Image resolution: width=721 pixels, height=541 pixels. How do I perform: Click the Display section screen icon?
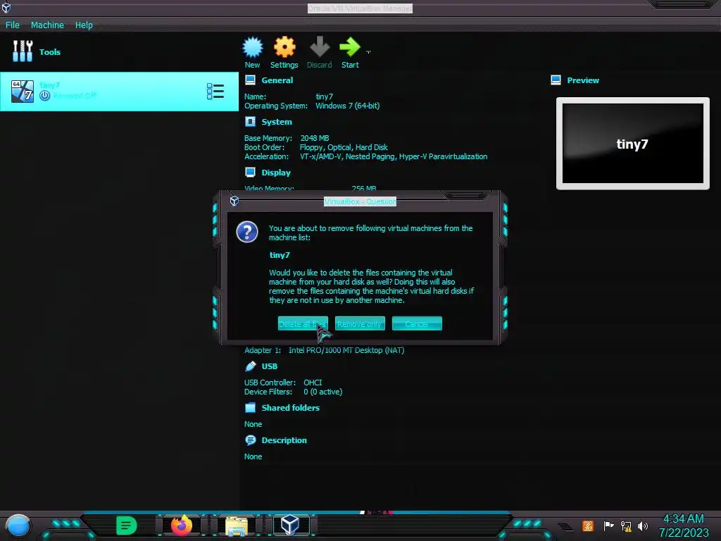[x=250, y=173]
